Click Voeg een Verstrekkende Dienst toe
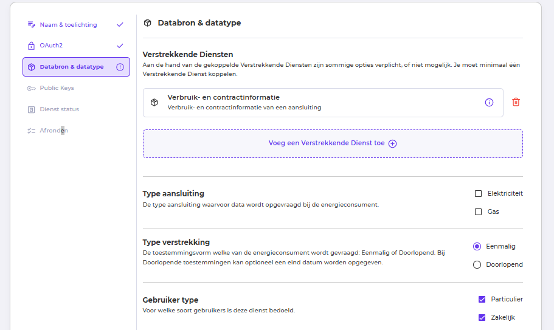Viewport: 554px width, 330px height. 333,143
